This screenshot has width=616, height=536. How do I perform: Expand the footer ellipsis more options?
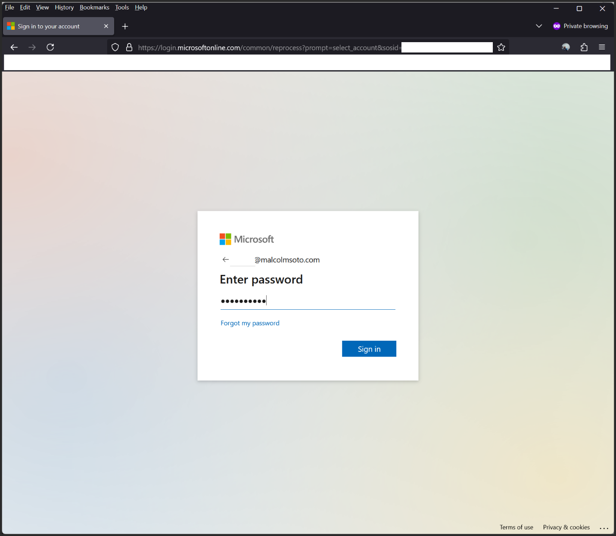pos(604,528)
